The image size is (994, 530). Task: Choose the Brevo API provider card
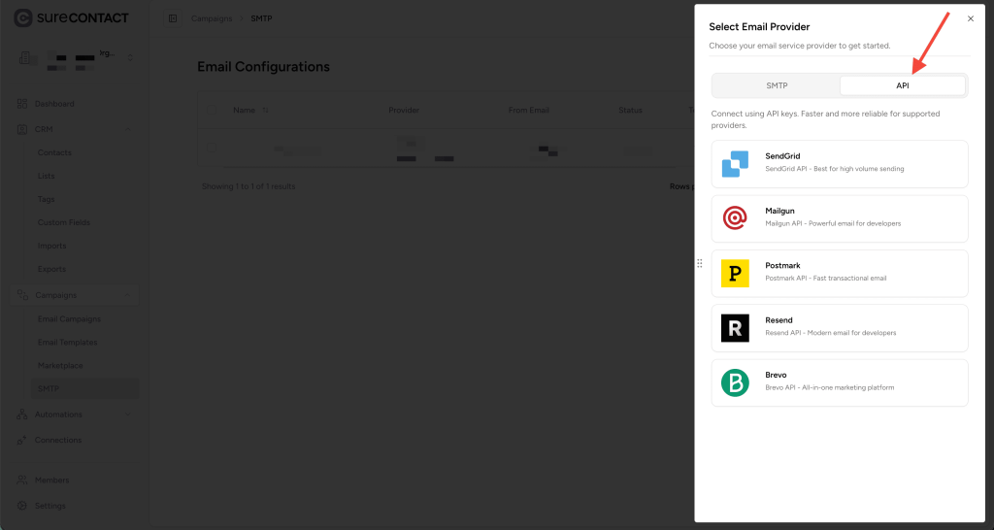pyautogui.click(x=840, y=383)
